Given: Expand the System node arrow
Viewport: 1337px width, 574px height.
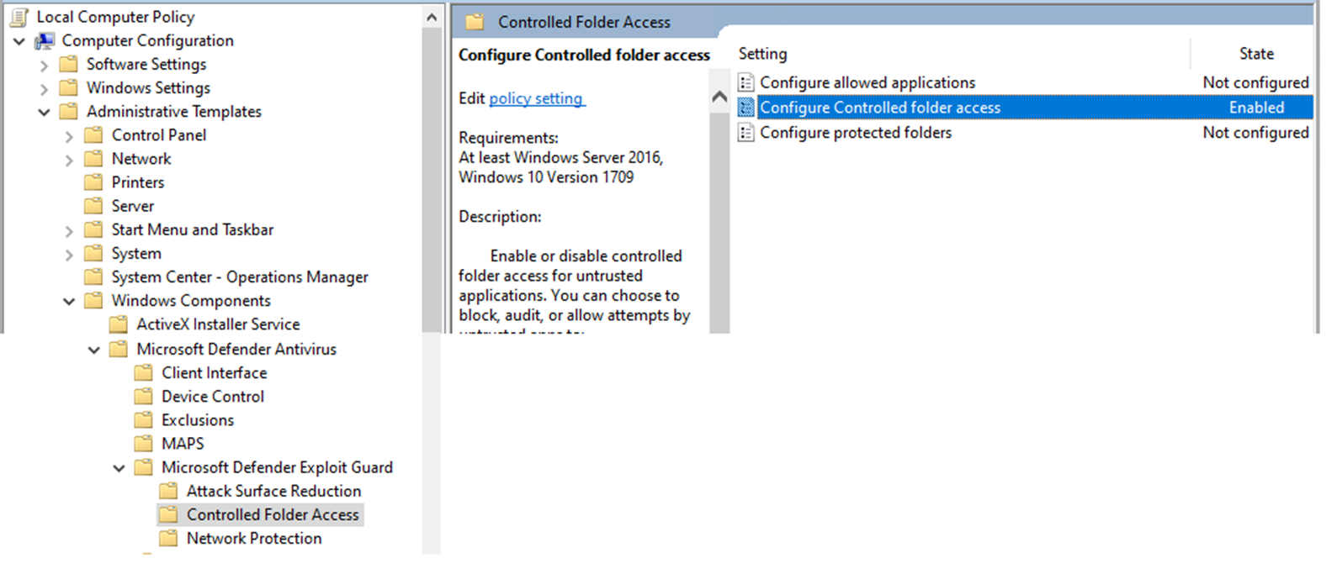Looking at the screenshot, I should [69, 254].
